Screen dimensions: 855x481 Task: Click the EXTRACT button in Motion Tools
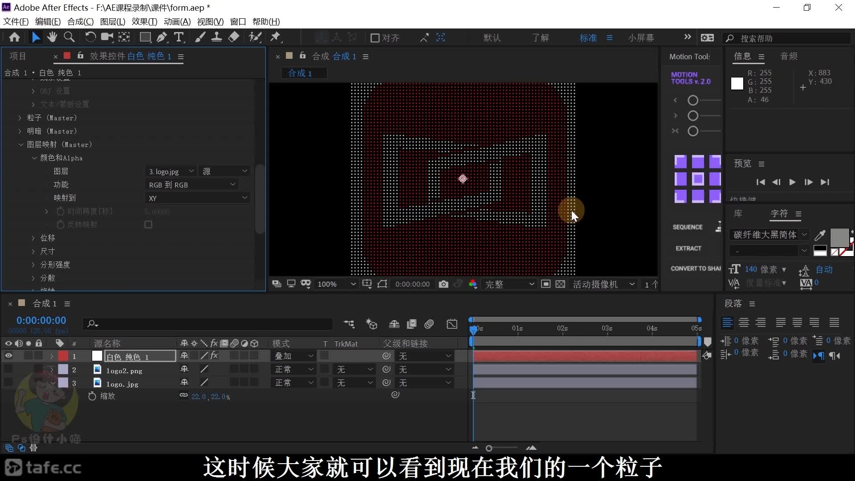pyautogui.click(x=688, y=249)
